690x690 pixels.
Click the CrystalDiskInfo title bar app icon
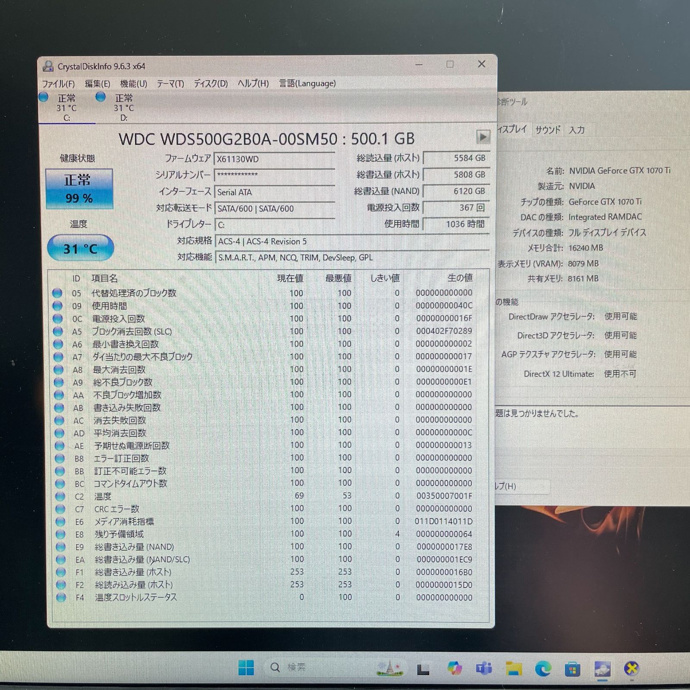[x=48, y=66]
